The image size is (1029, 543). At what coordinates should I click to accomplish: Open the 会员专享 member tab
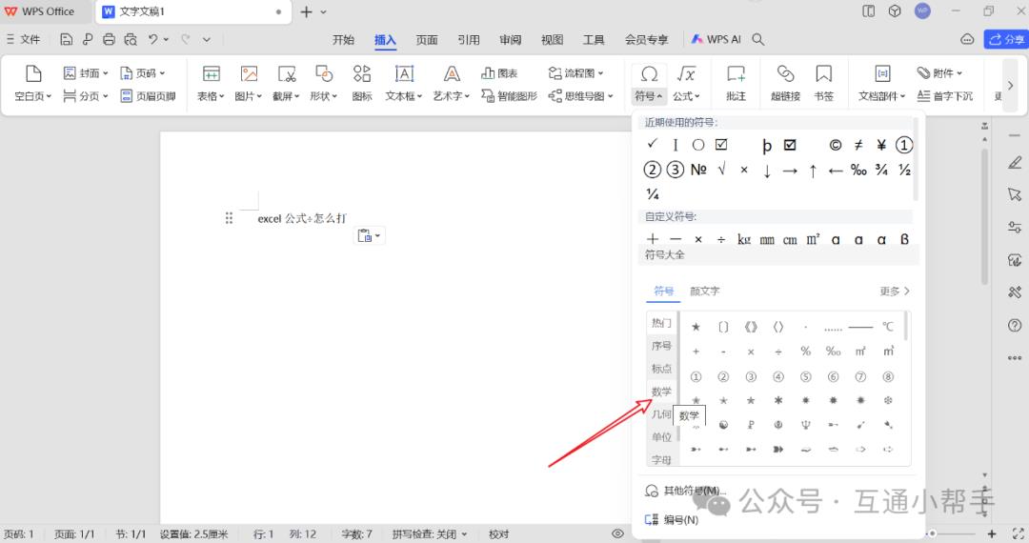click(x=646, y=39)
